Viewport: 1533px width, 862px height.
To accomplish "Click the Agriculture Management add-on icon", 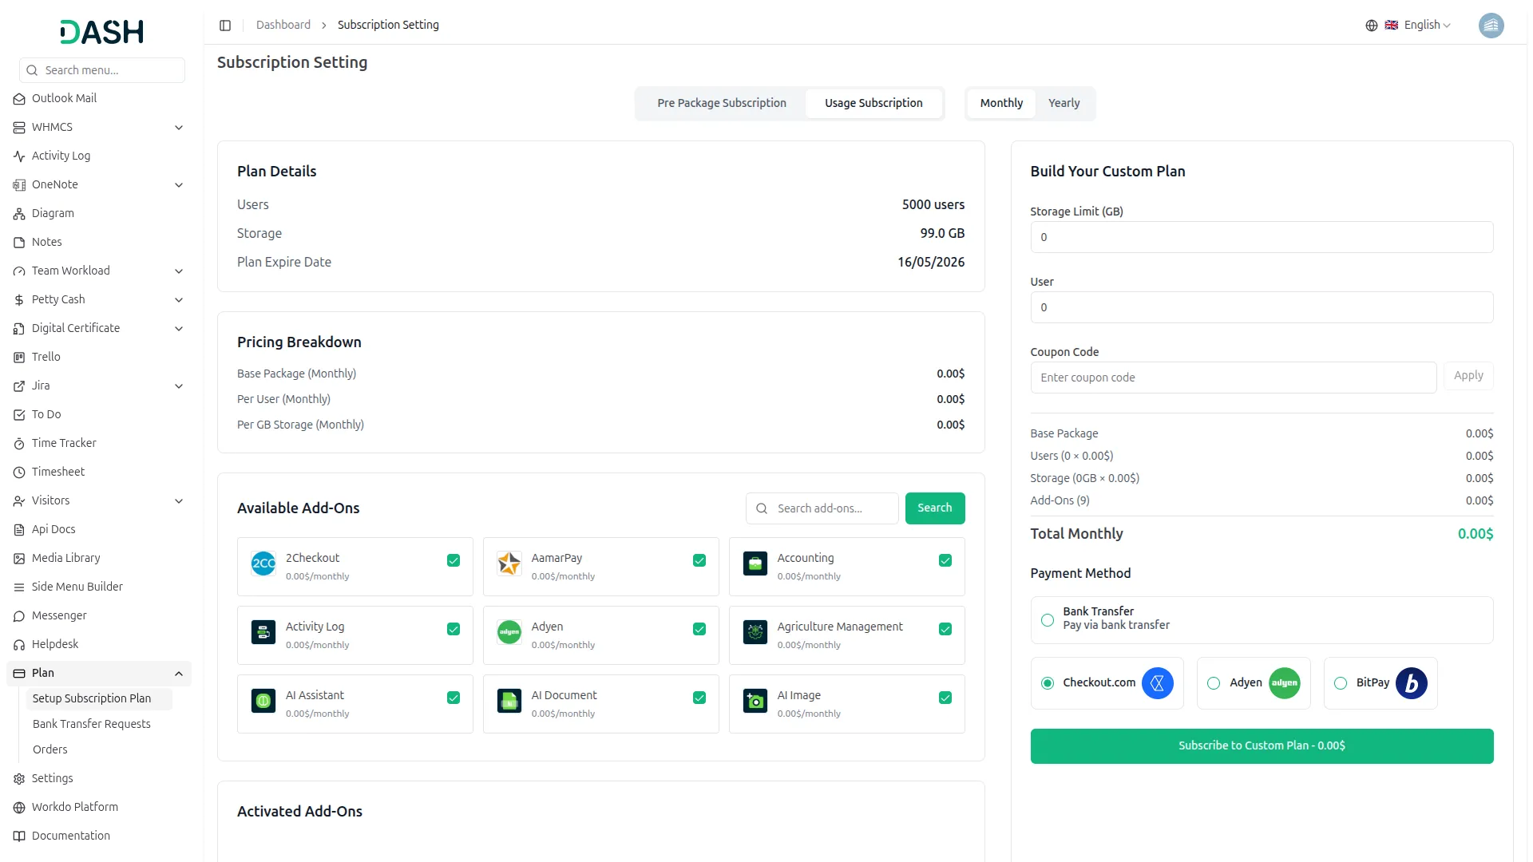I will point(755,632).
